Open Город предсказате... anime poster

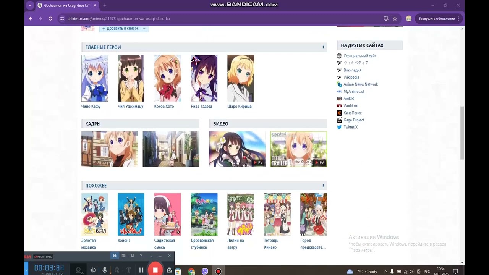pos(314,214)
